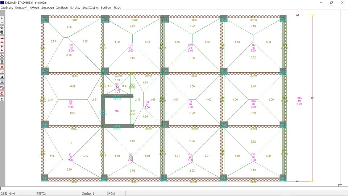Open the Εισαγωγή menu

(x=22, y=7)
